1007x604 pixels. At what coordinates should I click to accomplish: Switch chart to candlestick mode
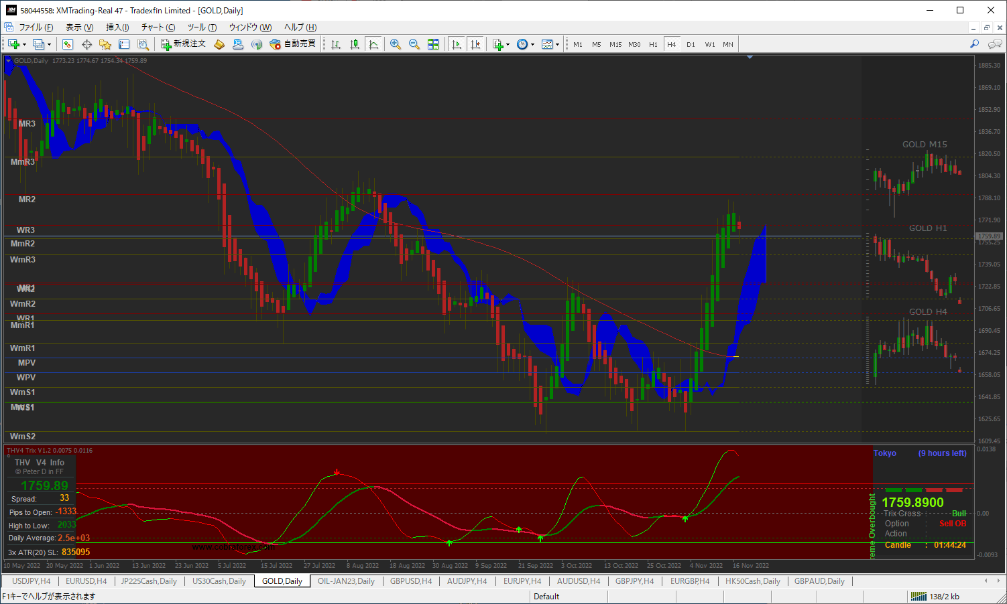pyautogui.click(x=355, y=44)
